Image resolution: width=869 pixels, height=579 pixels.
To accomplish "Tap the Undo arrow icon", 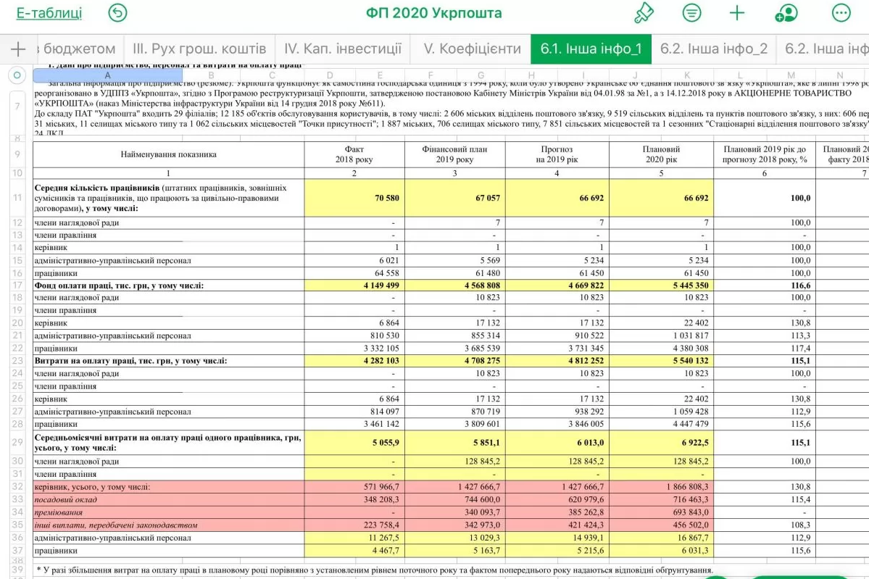I will coord(117,13).
